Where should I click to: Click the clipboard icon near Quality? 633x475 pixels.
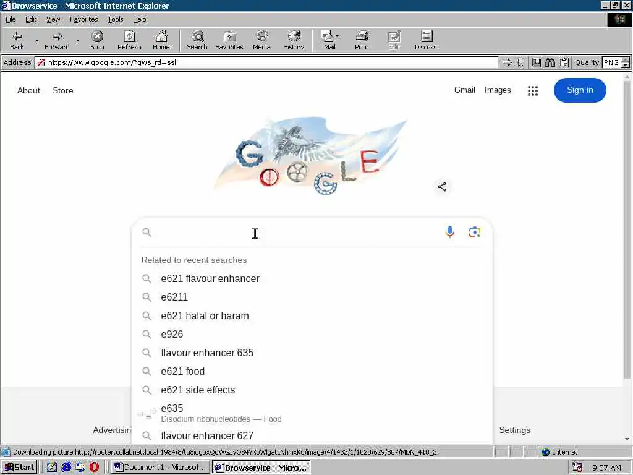click(x=564, y=62)
